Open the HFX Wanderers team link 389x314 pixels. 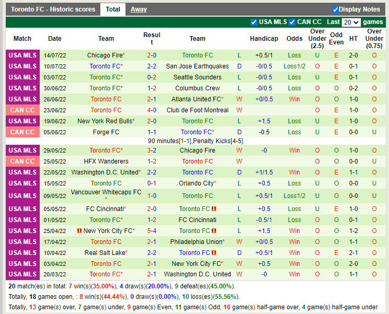pos(106,161)
